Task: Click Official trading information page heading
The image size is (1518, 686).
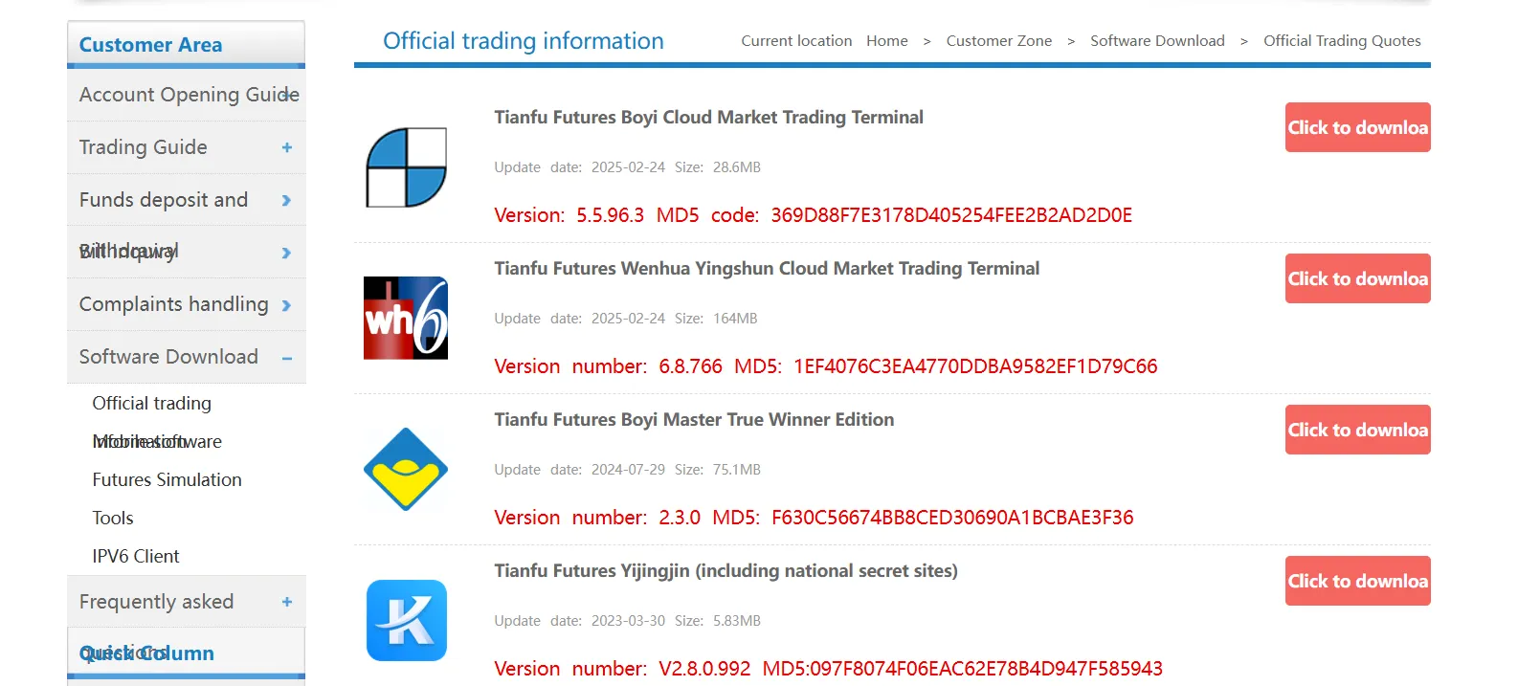Action: pos(524,41)
